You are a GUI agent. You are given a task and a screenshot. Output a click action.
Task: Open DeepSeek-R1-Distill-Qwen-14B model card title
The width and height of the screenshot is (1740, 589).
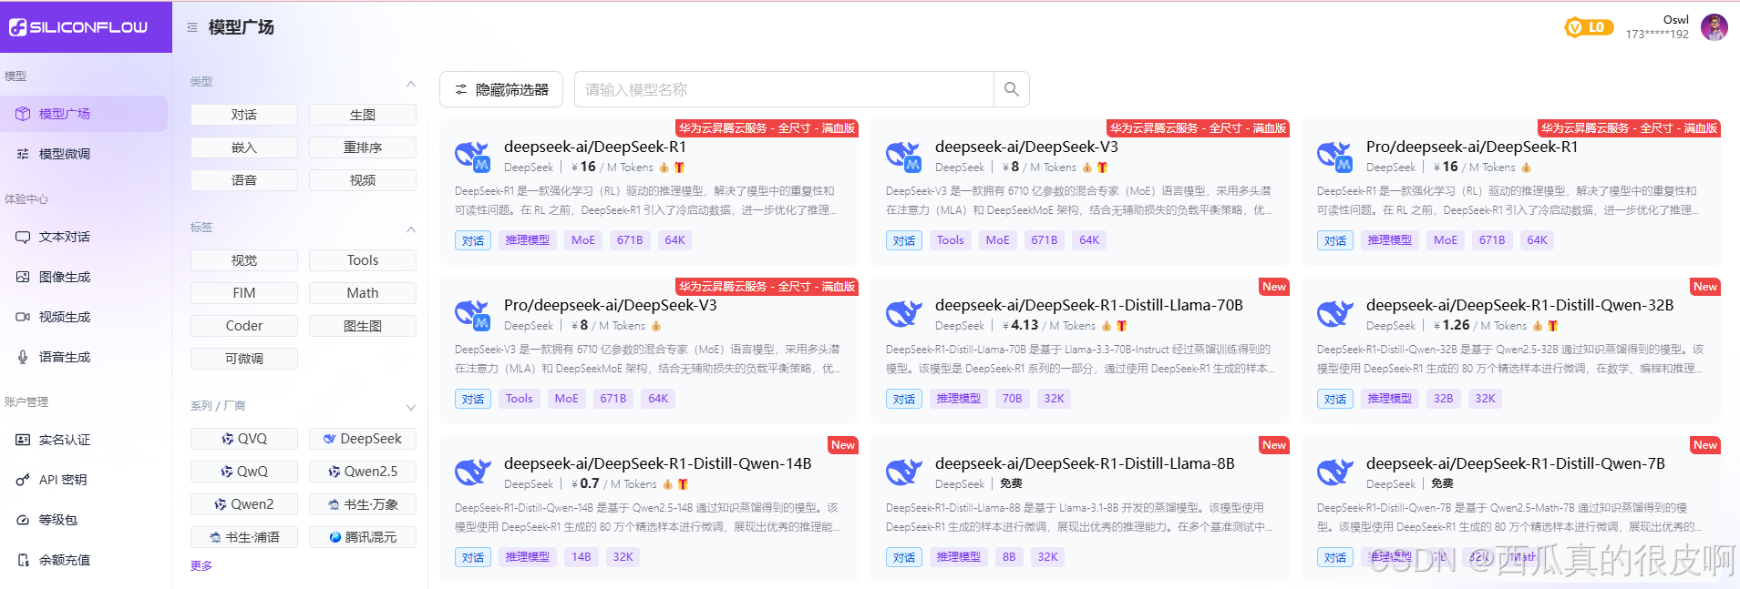[658, 463]
